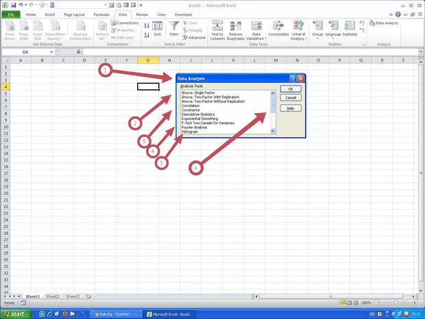The width and height of the screenshot is (425, 319).
Task: Click the Insert Function fx icon
Action: pos(79,52)
